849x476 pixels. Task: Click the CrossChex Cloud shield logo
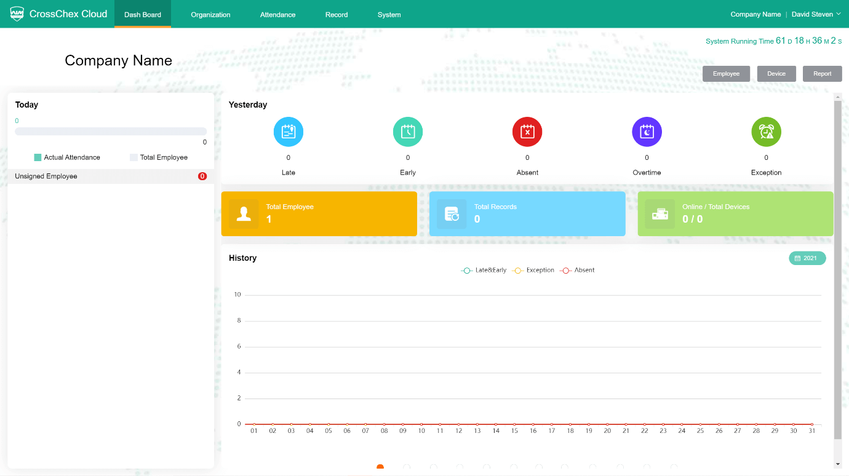click(17, 14)
